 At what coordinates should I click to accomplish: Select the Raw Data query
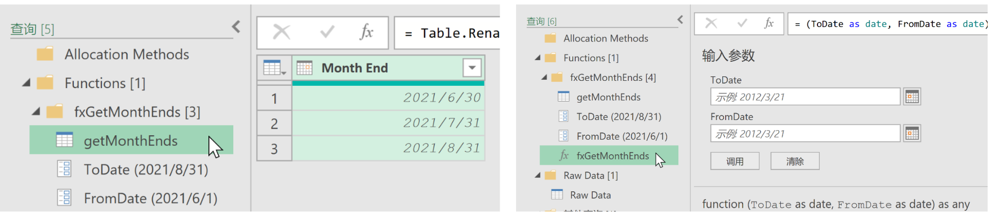[x=590, y=195]
